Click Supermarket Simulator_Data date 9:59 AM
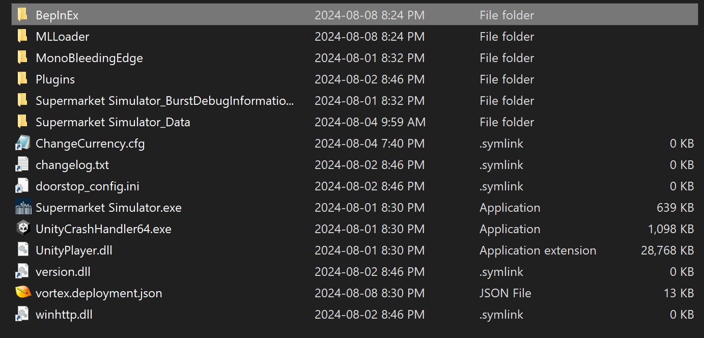Viewport: 704px width, 338px height. click(370, 122)
